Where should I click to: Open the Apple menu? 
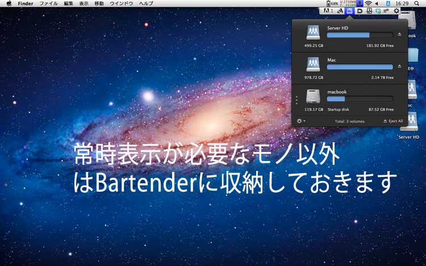9,3
